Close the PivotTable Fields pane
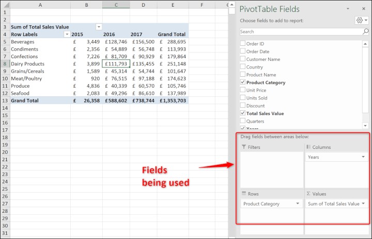Image resolution: width=372 pixels, height=239 pixels. click(x=364, y=9)
